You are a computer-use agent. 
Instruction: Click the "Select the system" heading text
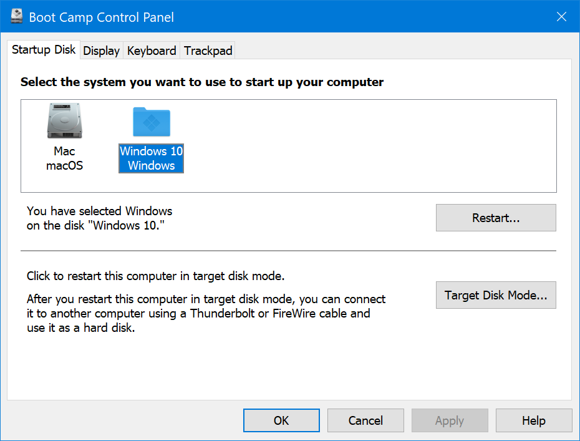pos(201,82)
